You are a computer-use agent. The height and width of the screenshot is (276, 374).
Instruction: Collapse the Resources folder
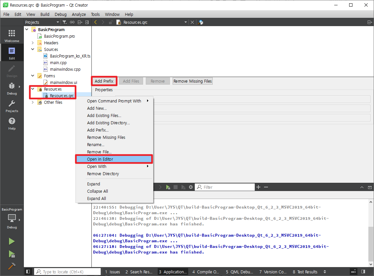[x=33, y=89]
